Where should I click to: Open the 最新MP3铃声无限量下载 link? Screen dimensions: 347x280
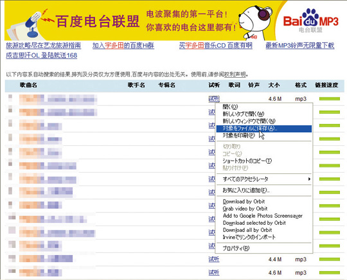(x=300, y=46)
